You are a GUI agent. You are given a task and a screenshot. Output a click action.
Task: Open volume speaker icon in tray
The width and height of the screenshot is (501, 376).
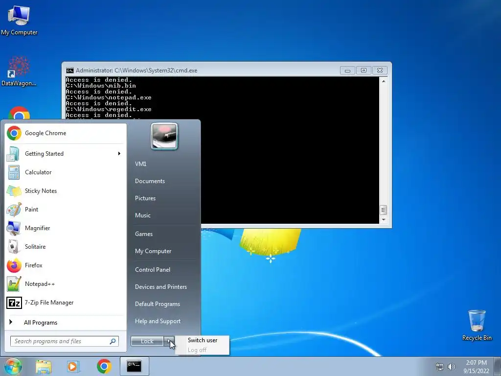click(x=451, y=367)
